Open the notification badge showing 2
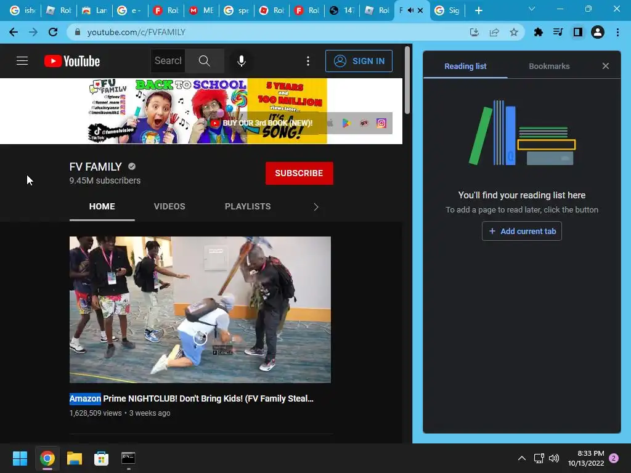Viewport: 631px width, 473px height. tap(614, 458)
